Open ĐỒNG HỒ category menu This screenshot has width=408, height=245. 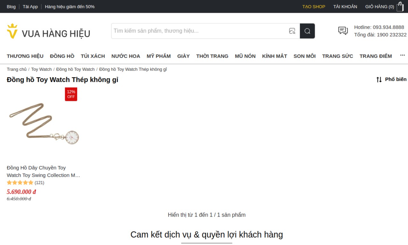(x=62, y=56)
